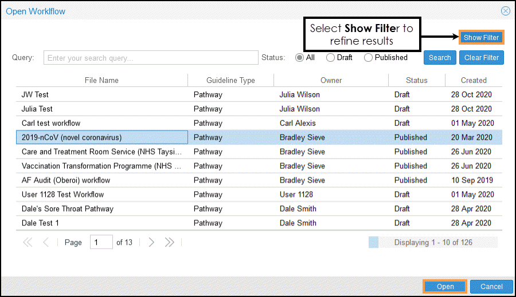
Task: Sort by the Created date column header
Action: [x=474, y=80]
